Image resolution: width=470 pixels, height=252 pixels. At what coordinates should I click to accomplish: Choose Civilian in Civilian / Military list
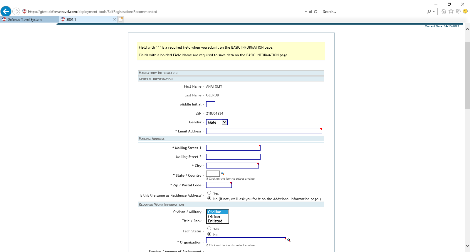point(217,212)
